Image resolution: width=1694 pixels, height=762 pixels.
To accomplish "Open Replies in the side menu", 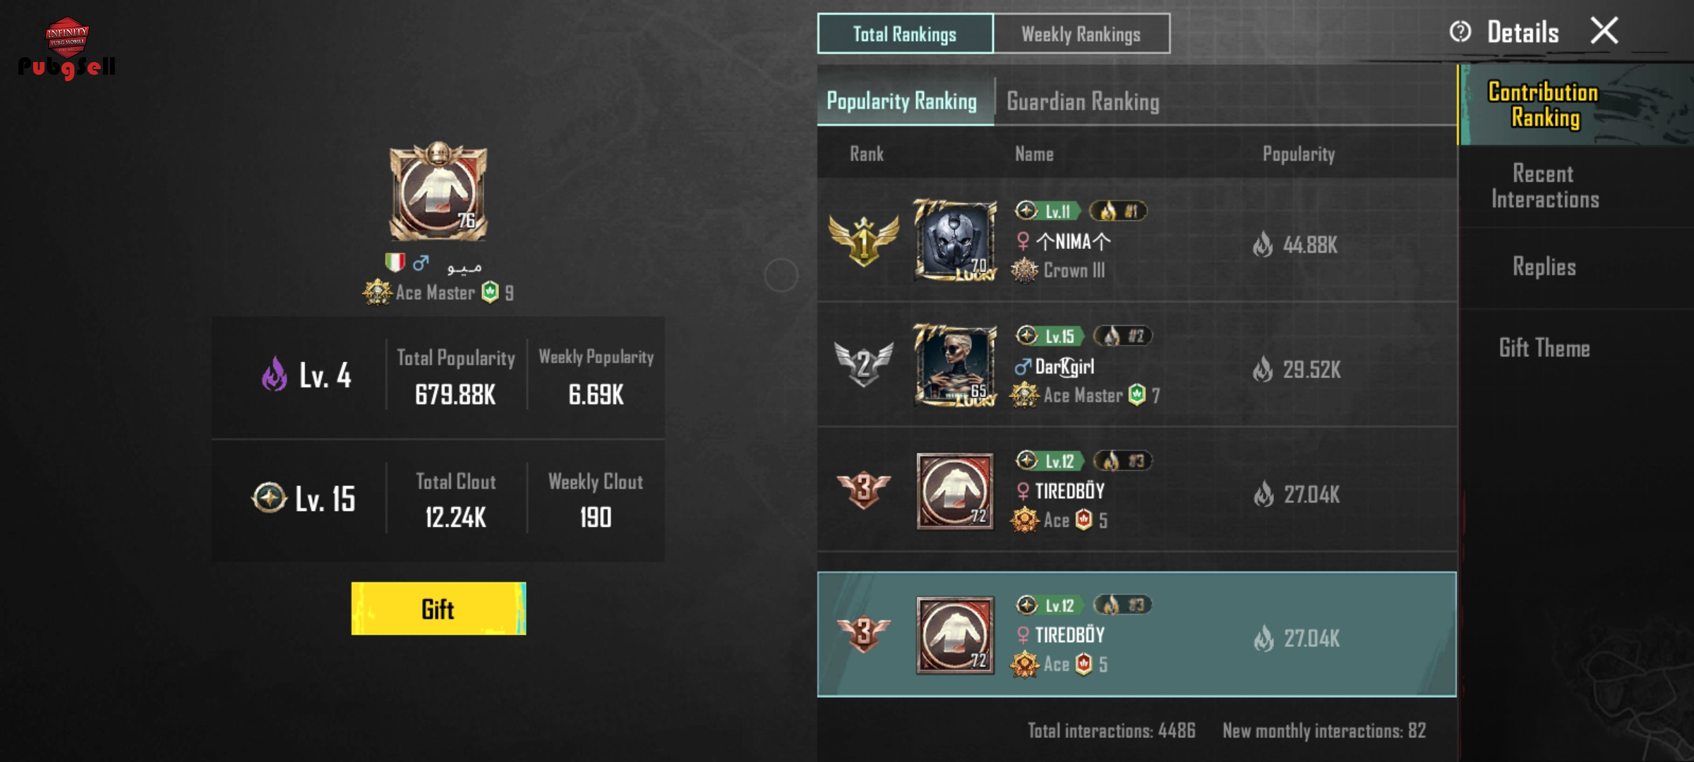I will point(1544,267).
